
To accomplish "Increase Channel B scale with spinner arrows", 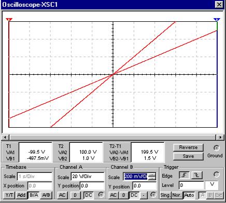I will click(152, 174).
